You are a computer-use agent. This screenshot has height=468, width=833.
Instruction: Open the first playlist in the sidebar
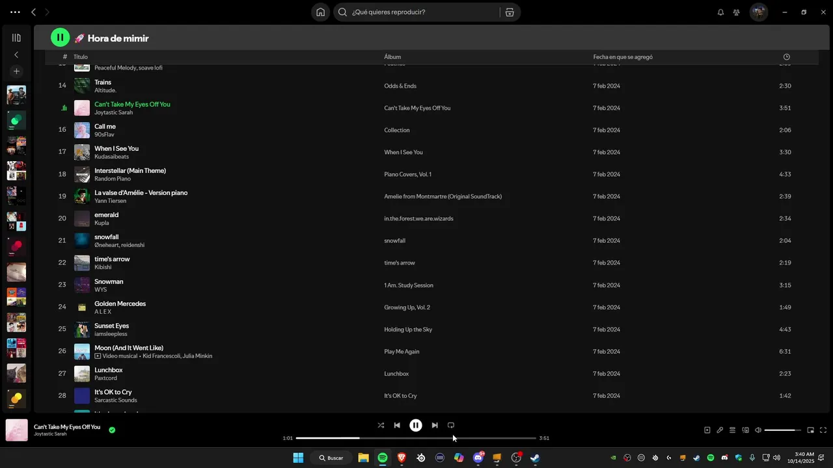click(16, 95)
